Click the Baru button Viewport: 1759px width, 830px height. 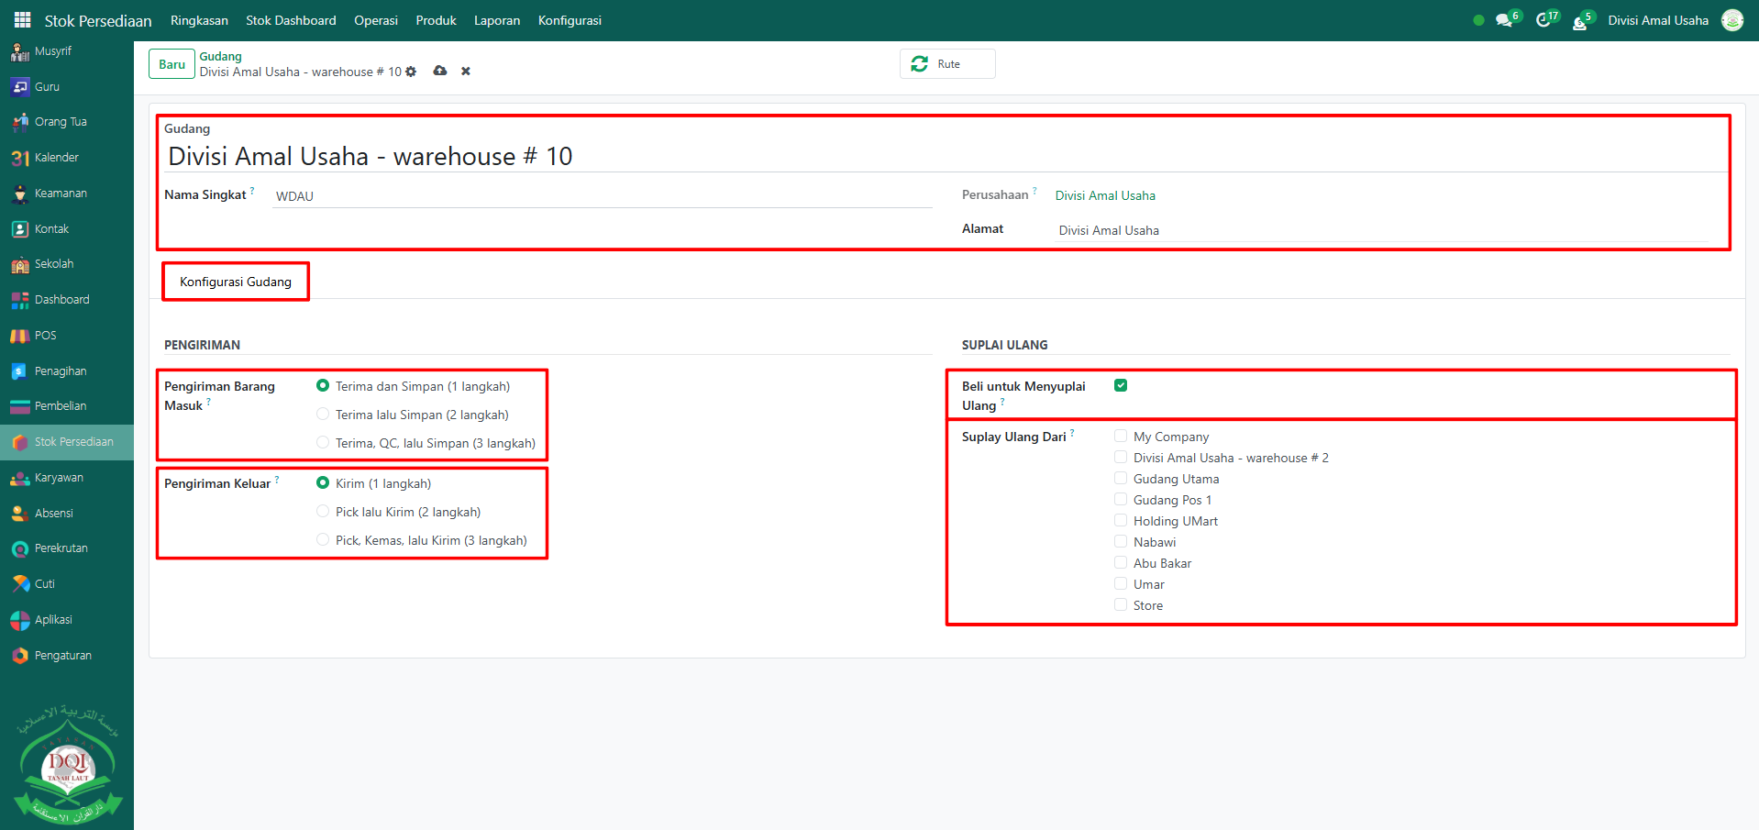[171, 64]
